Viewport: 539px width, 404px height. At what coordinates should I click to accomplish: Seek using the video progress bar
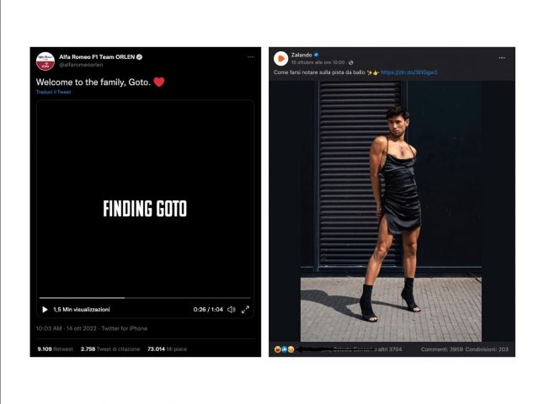145,298
